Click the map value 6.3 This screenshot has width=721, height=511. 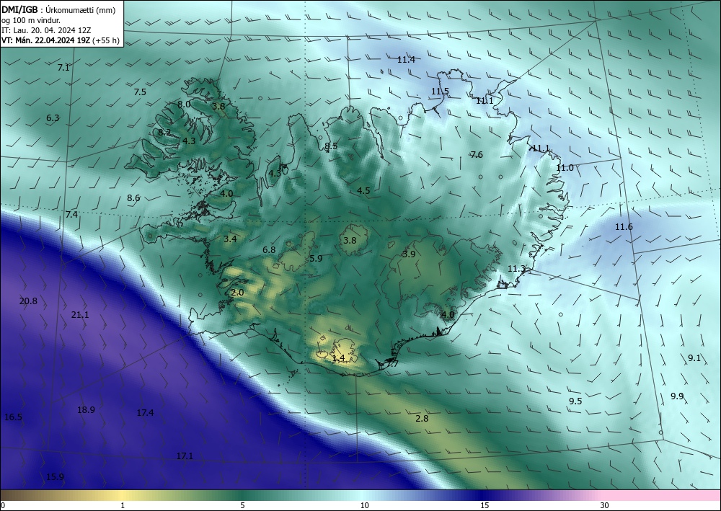pyautogui.click(x=53, y=117)
